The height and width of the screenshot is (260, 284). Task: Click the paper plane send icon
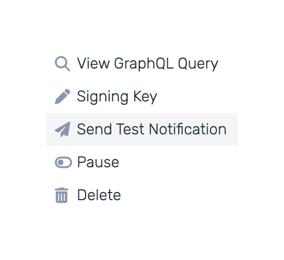(x=63, y=129)
